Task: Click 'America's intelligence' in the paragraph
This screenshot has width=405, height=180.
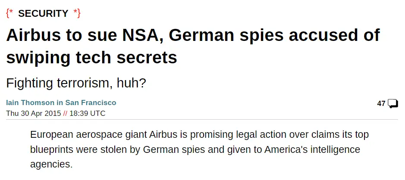Action: pos(312,149)
